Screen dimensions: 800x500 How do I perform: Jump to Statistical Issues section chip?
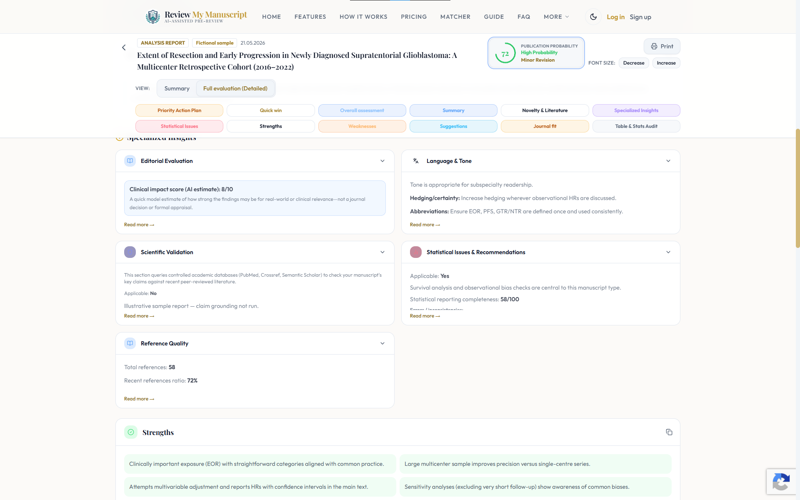pos(179,126)
